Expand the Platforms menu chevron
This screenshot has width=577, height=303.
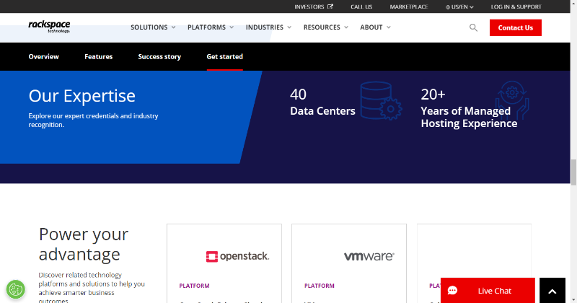coord(232,27)
